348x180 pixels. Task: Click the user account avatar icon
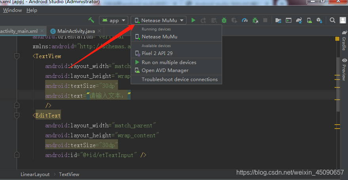(343, 21)
